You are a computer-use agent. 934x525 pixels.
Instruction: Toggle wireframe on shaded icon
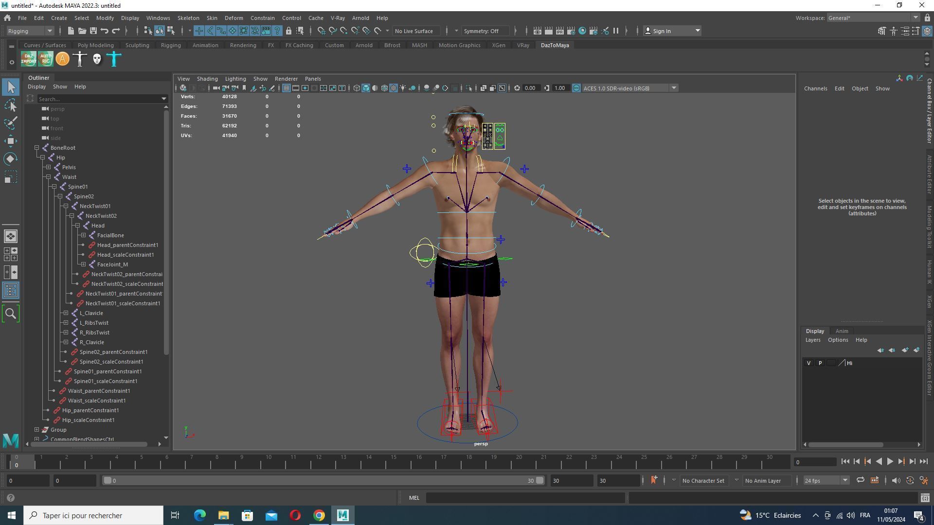384,88
